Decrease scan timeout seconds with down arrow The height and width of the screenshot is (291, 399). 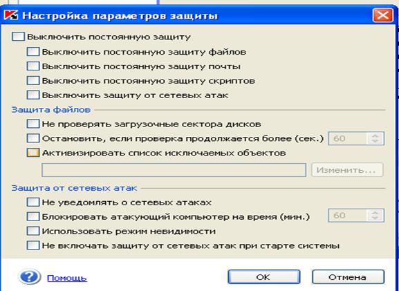pos(375,142)
